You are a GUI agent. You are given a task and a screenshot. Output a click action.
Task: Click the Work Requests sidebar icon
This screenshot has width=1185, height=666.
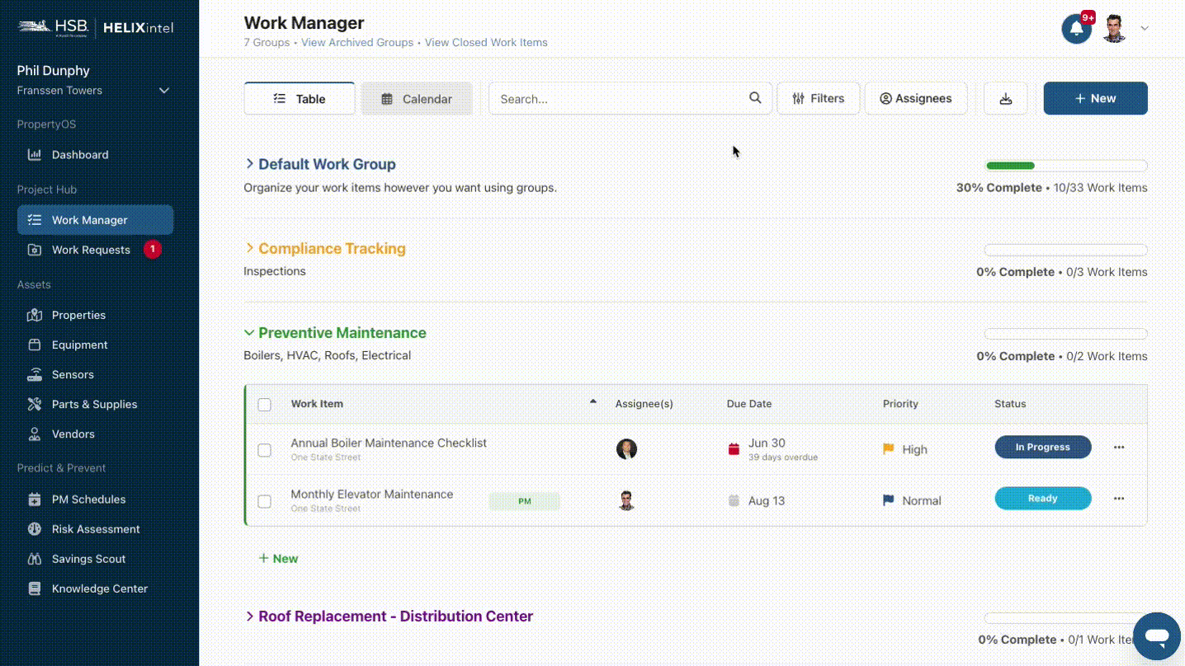35,250
